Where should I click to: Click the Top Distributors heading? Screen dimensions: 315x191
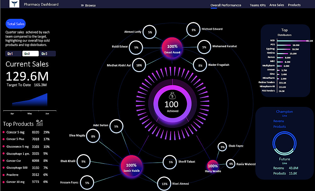point(284,32)
